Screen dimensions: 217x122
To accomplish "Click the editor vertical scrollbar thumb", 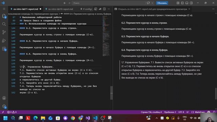I will (112, 93).
